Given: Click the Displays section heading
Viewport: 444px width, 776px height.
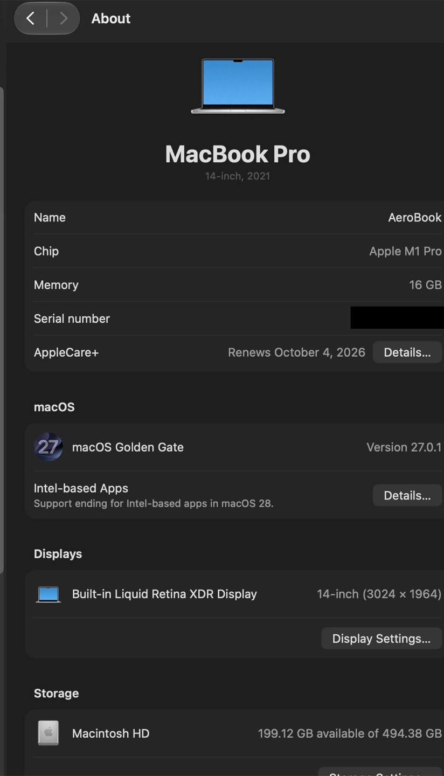Looking at the screenshot, I should [58, 554].
